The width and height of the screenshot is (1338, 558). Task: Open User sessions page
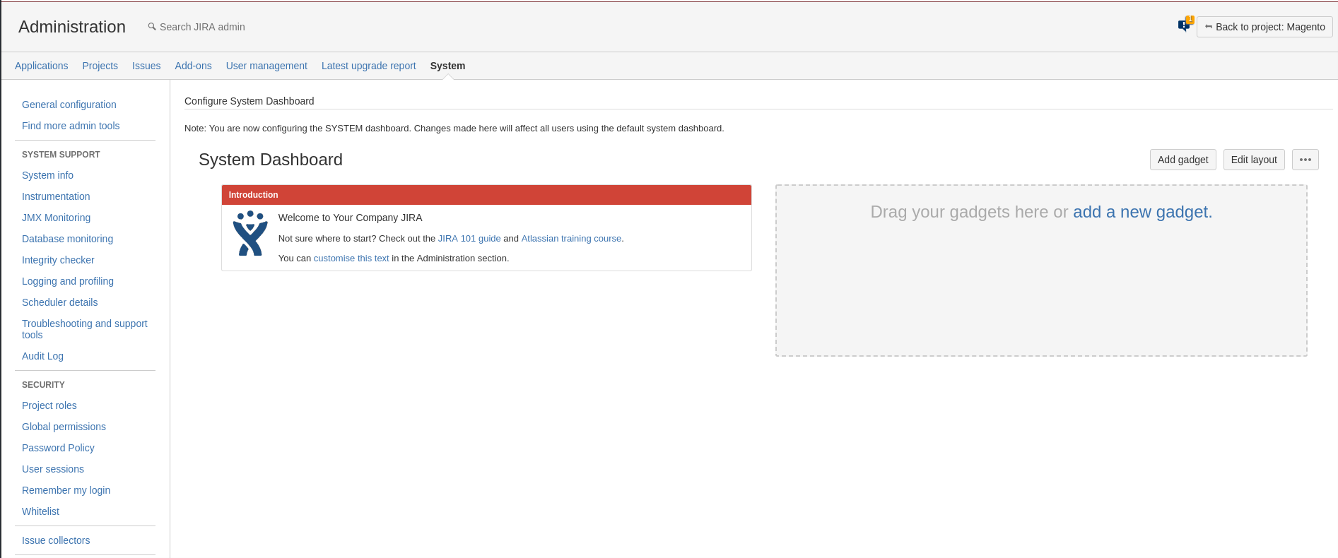click(53, 469)
